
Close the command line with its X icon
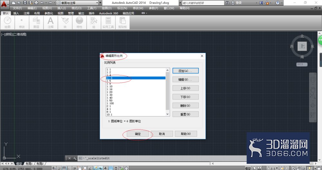[70, 158]
